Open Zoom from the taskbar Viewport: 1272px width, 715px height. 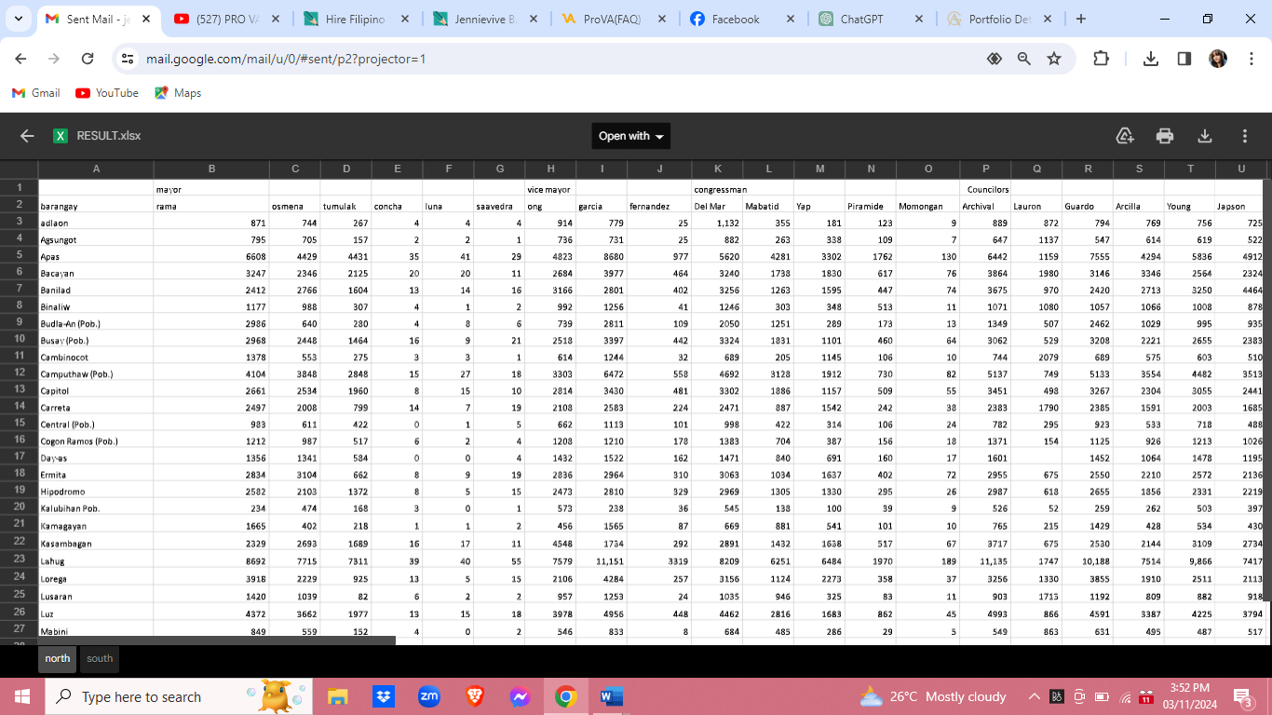428,696
